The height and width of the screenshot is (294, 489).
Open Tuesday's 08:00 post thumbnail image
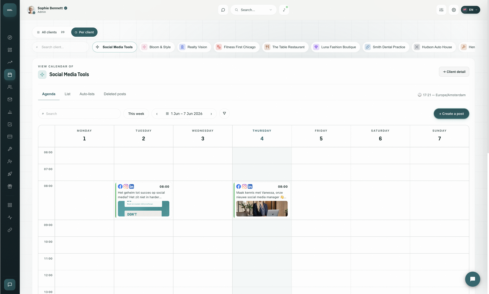click(144, 209)
